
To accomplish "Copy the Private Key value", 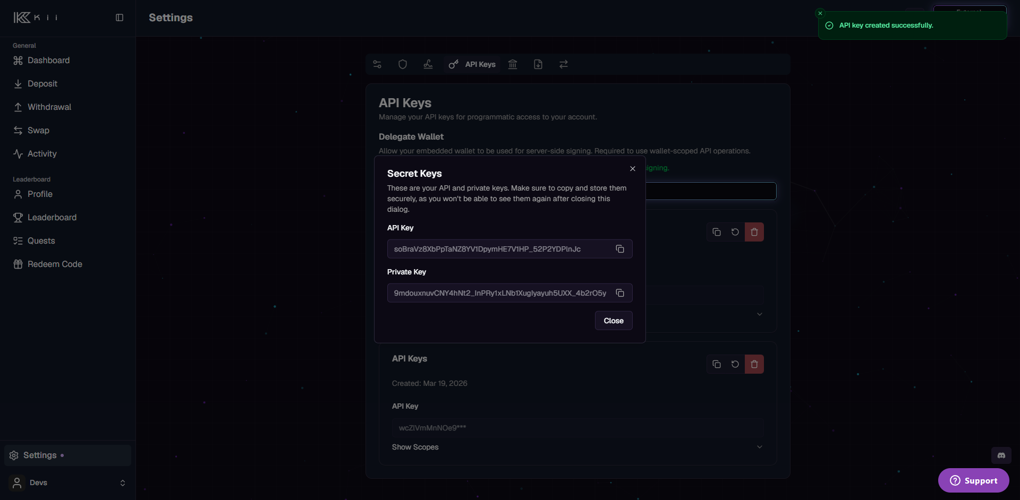I will [619, 293].
